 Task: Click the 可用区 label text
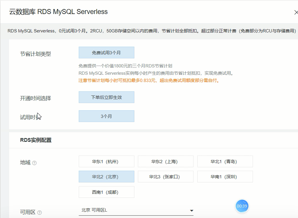(28, 212)
